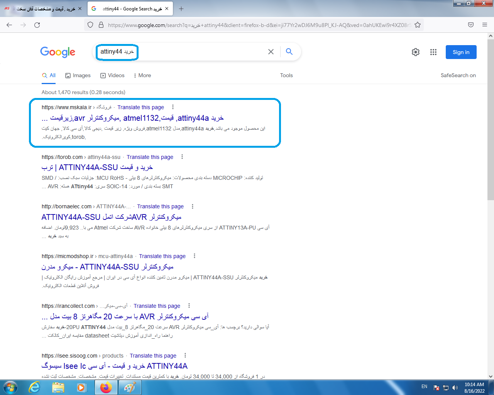Translate this page for bornaelec.com result
Image resolution: width=494 pixels, height=395 pixels.
(x=161, y=206)
